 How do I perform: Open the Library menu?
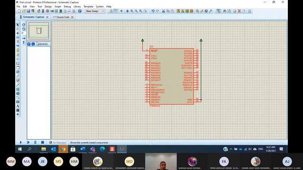coord(77,7)
